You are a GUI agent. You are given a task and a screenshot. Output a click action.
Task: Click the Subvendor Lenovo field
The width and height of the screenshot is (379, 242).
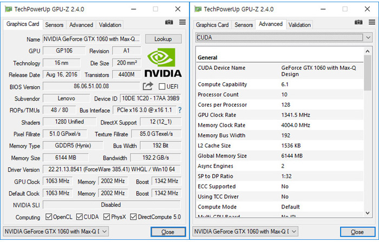pyautogui.click(x=66, y=99)
